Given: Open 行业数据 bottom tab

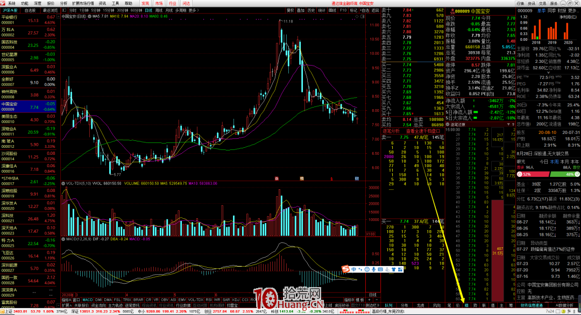Looking at the screenshot, I should coord(183,305).
